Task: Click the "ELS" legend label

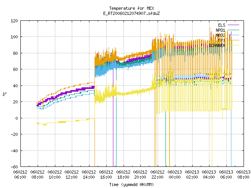Action: click(x=222, y=25)
